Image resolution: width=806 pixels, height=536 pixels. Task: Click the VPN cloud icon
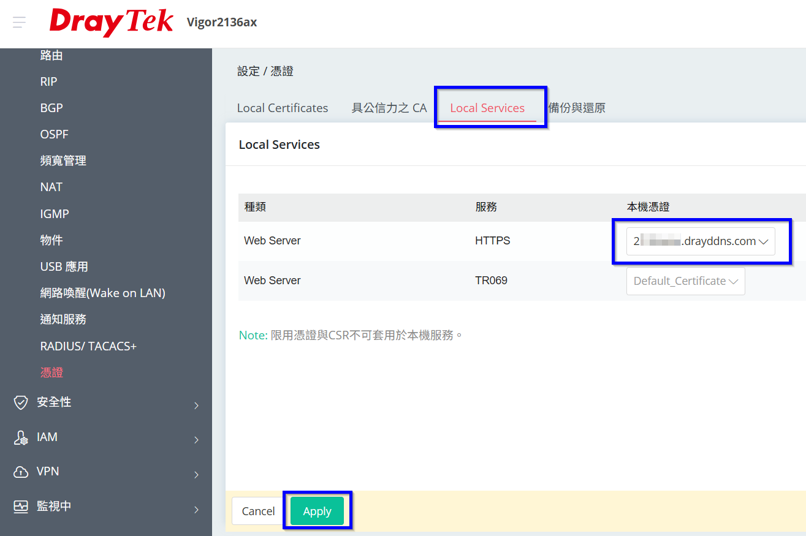pos(21,472)
